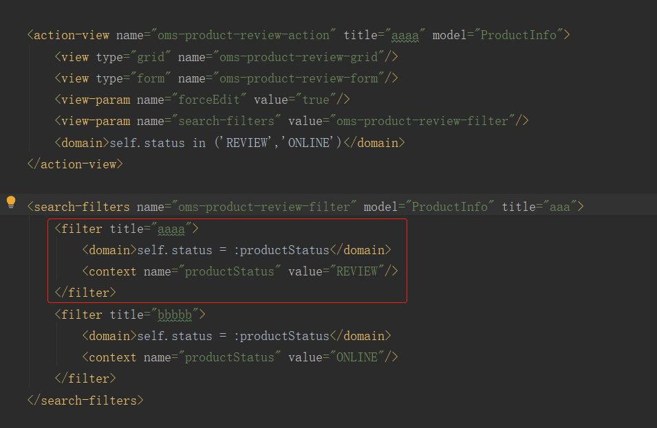Click domain line above the REVIEW context

click(x=237, y=250)
